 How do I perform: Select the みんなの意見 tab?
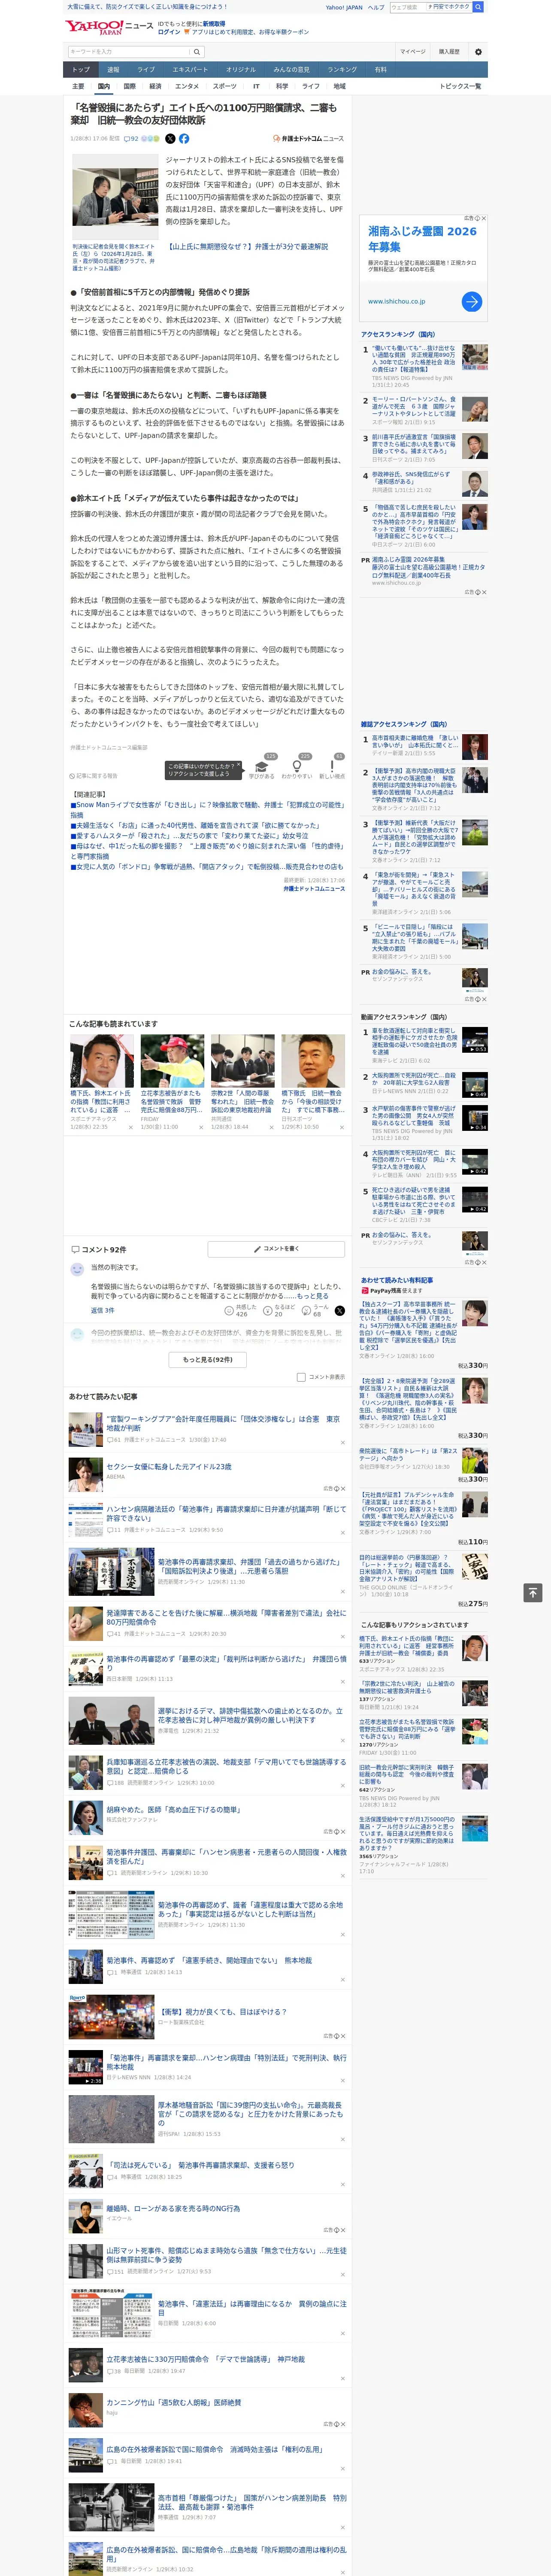tap(291, 69)
